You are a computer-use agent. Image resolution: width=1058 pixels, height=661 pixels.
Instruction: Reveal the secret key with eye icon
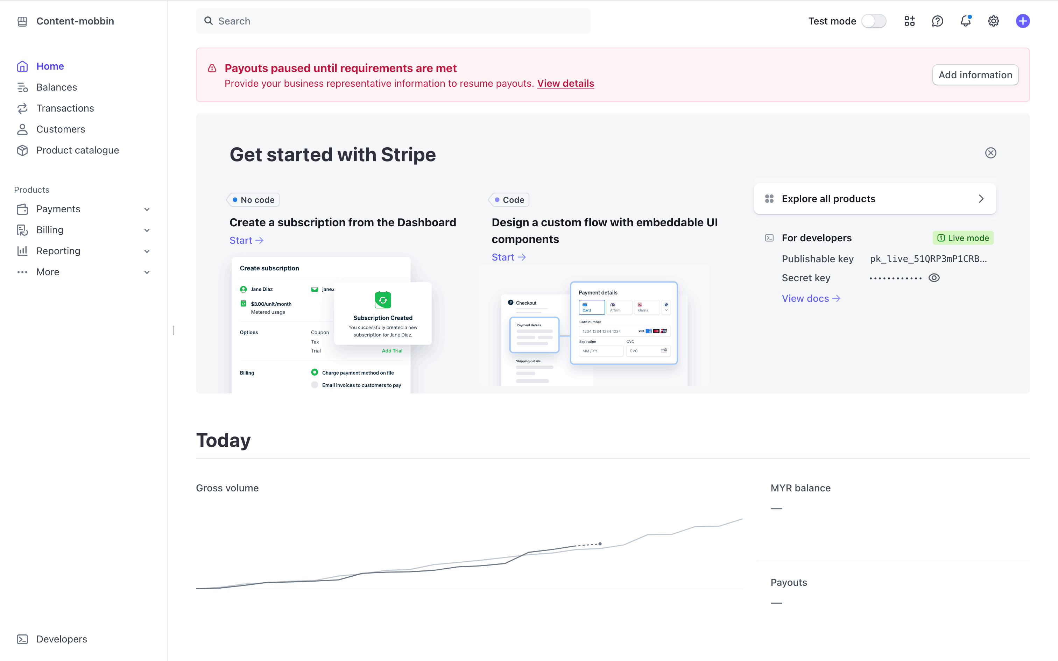click(x=934, y=278)
